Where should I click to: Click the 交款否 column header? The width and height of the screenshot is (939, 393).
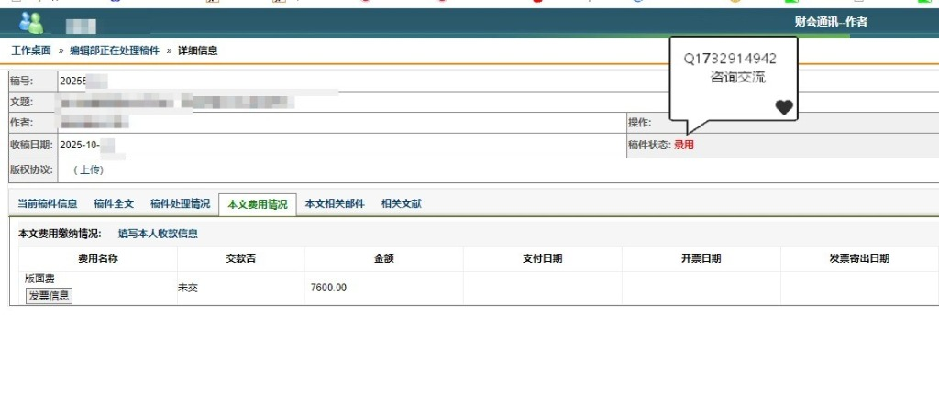[x=240, y=258]
